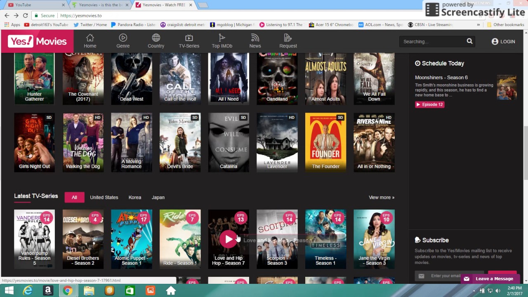Open We All Fall Down poster

point(374,78)
